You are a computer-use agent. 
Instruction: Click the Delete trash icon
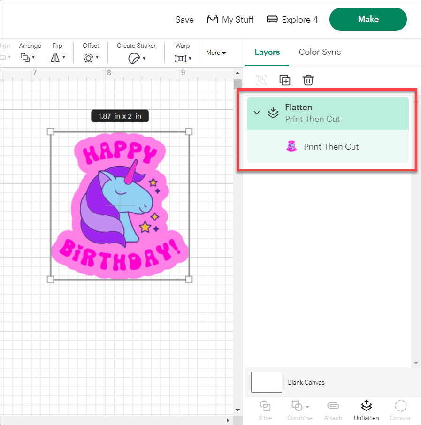tap(308, 80)
